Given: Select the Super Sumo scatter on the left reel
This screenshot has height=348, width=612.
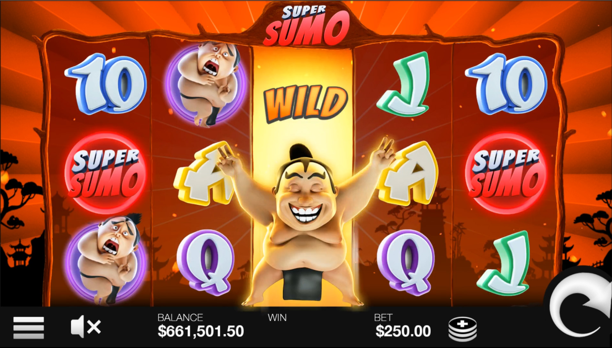Looking at the screenshot, I should 106,173.
